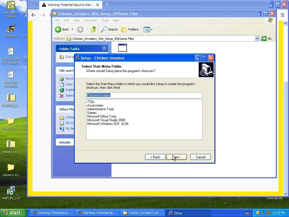Image resolution: width=289 pixels, height=217 pixels.
Task: Select Games in the folder list
Action: coord(92,113)
